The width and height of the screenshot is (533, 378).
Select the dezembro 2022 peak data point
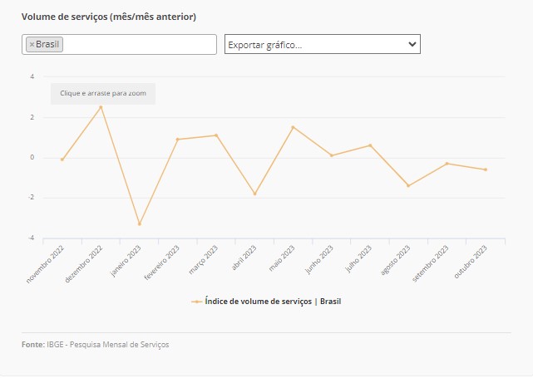click(101, 106)
